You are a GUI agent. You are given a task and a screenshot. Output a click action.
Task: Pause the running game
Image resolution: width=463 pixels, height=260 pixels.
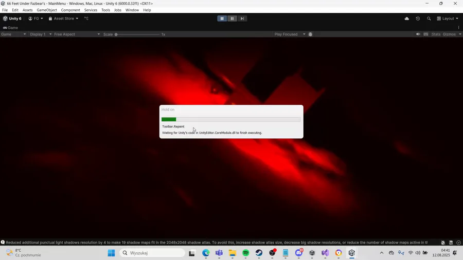click(232, 18)
